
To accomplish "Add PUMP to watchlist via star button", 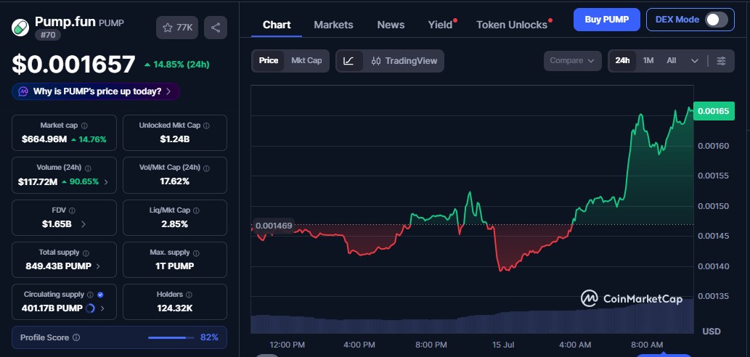I will click(177, 28).
